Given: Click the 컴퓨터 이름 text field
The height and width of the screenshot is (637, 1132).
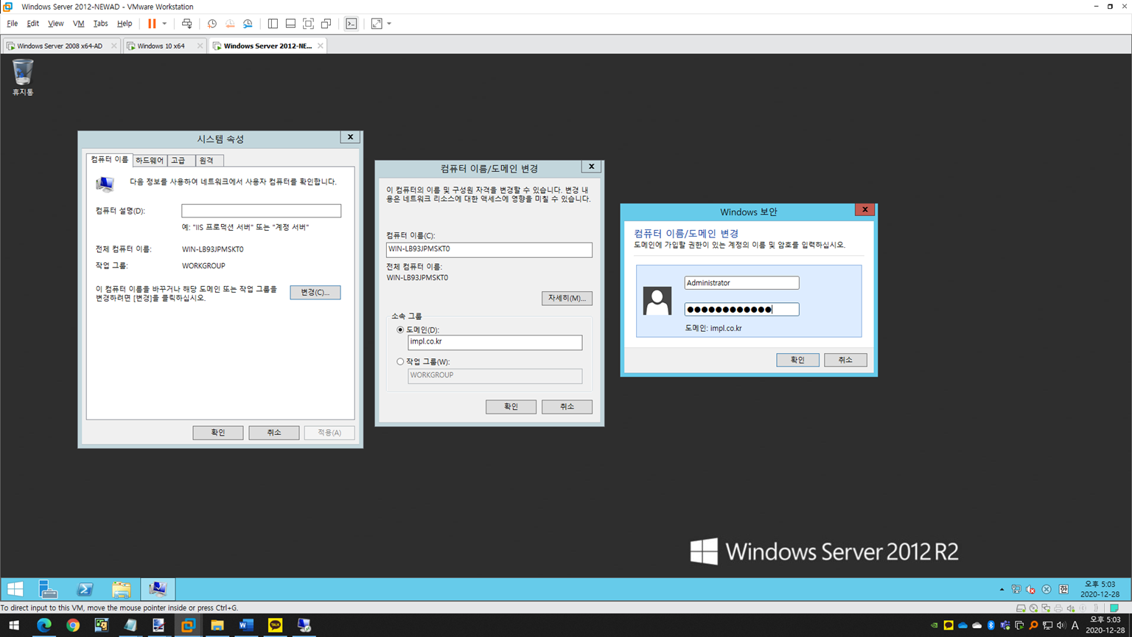Looking at the screenshot, I should pyautogui.click(x=489, y=250).
